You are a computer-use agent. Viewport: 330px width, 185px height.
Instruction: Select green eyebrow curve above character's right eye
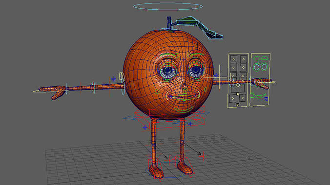[x=168, y=55]
